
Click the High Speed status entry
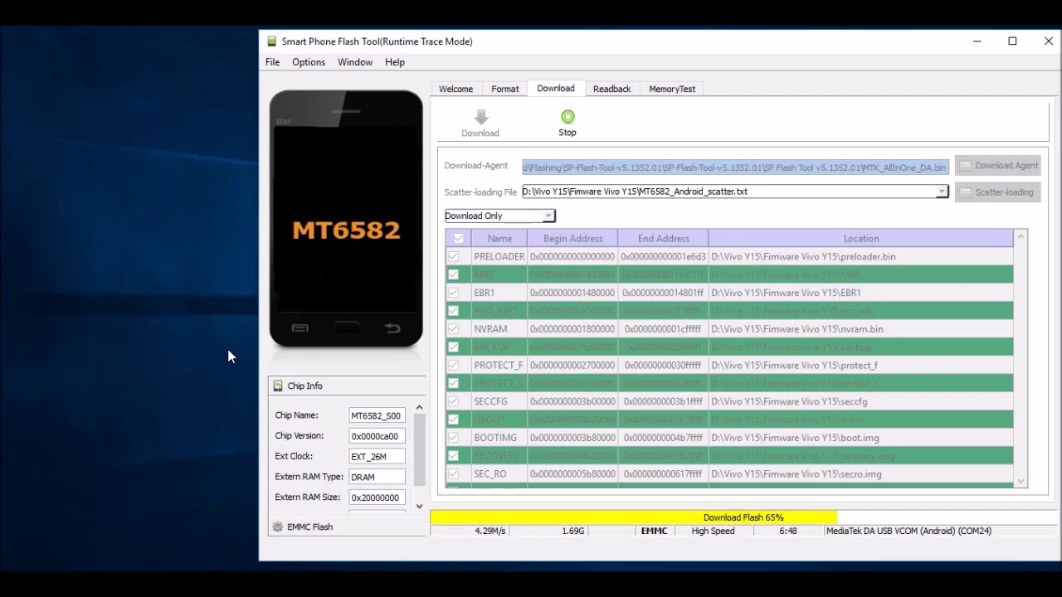(x=713, y=531)
